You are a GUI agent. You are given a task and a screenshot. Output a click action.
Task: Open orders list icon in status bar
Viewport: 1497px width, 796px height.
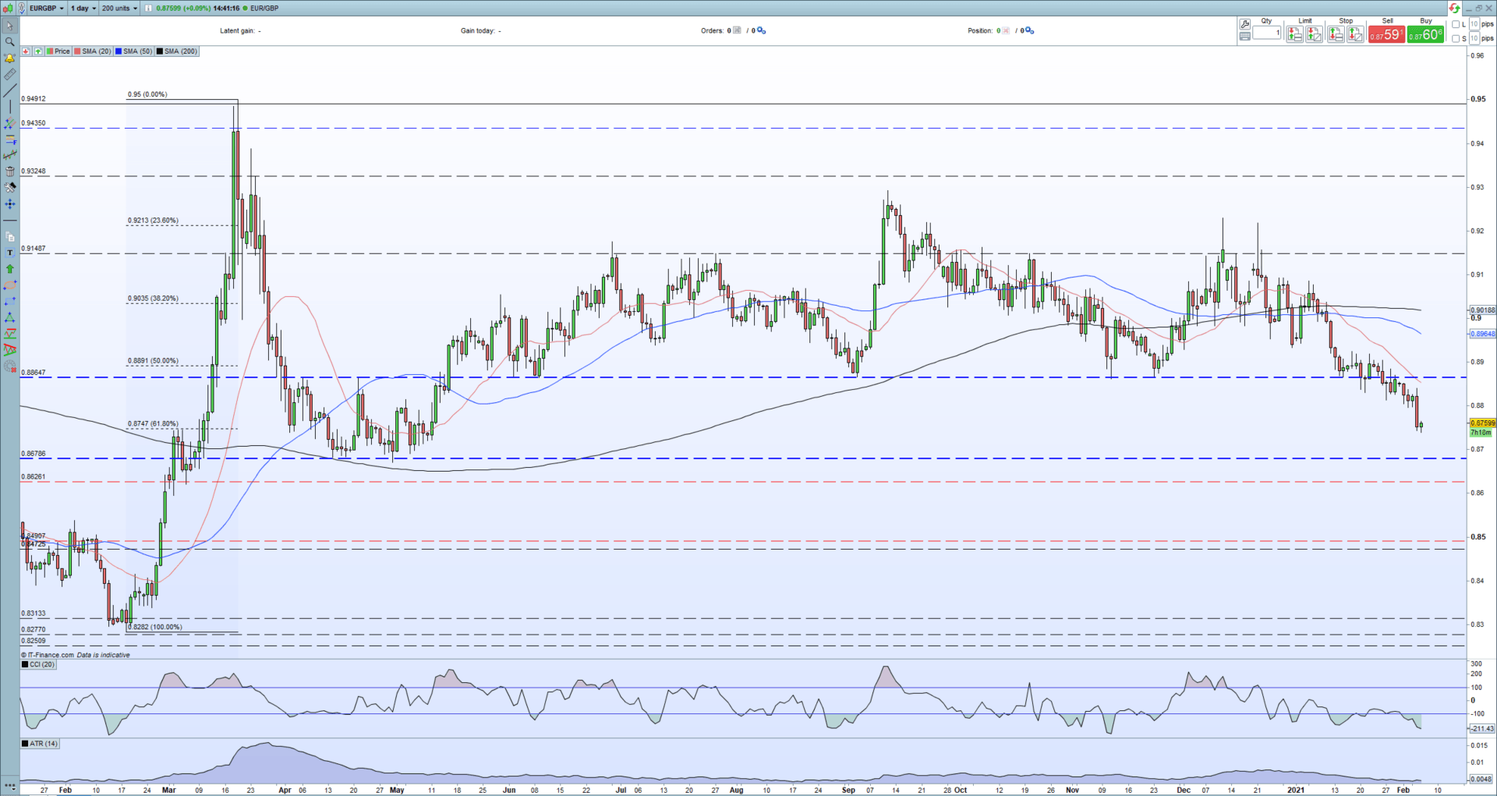point(738,30)
